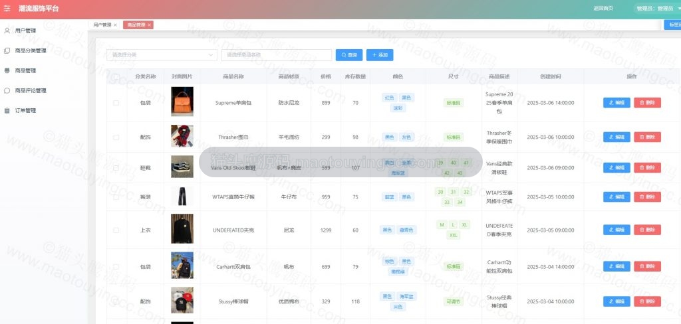Delete the Thrasher围巾 product

(x=648, y=137)
